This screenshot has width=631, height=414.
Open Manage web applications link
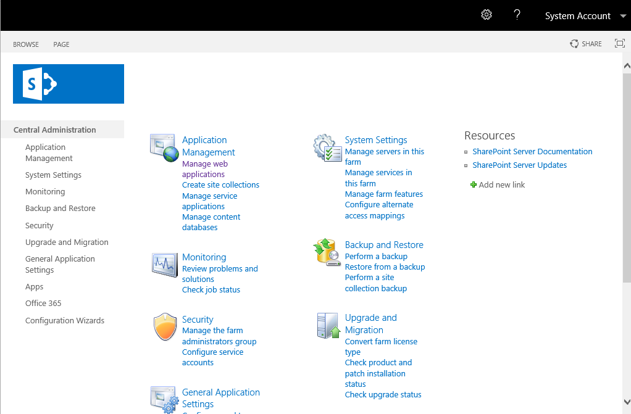[x=205, y=169]
